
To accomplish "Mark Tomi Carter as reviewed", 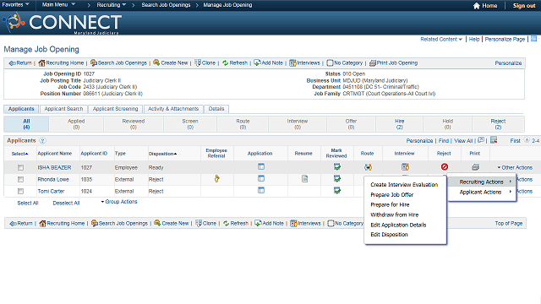I will pyautogui.click(x=336, y=190).
